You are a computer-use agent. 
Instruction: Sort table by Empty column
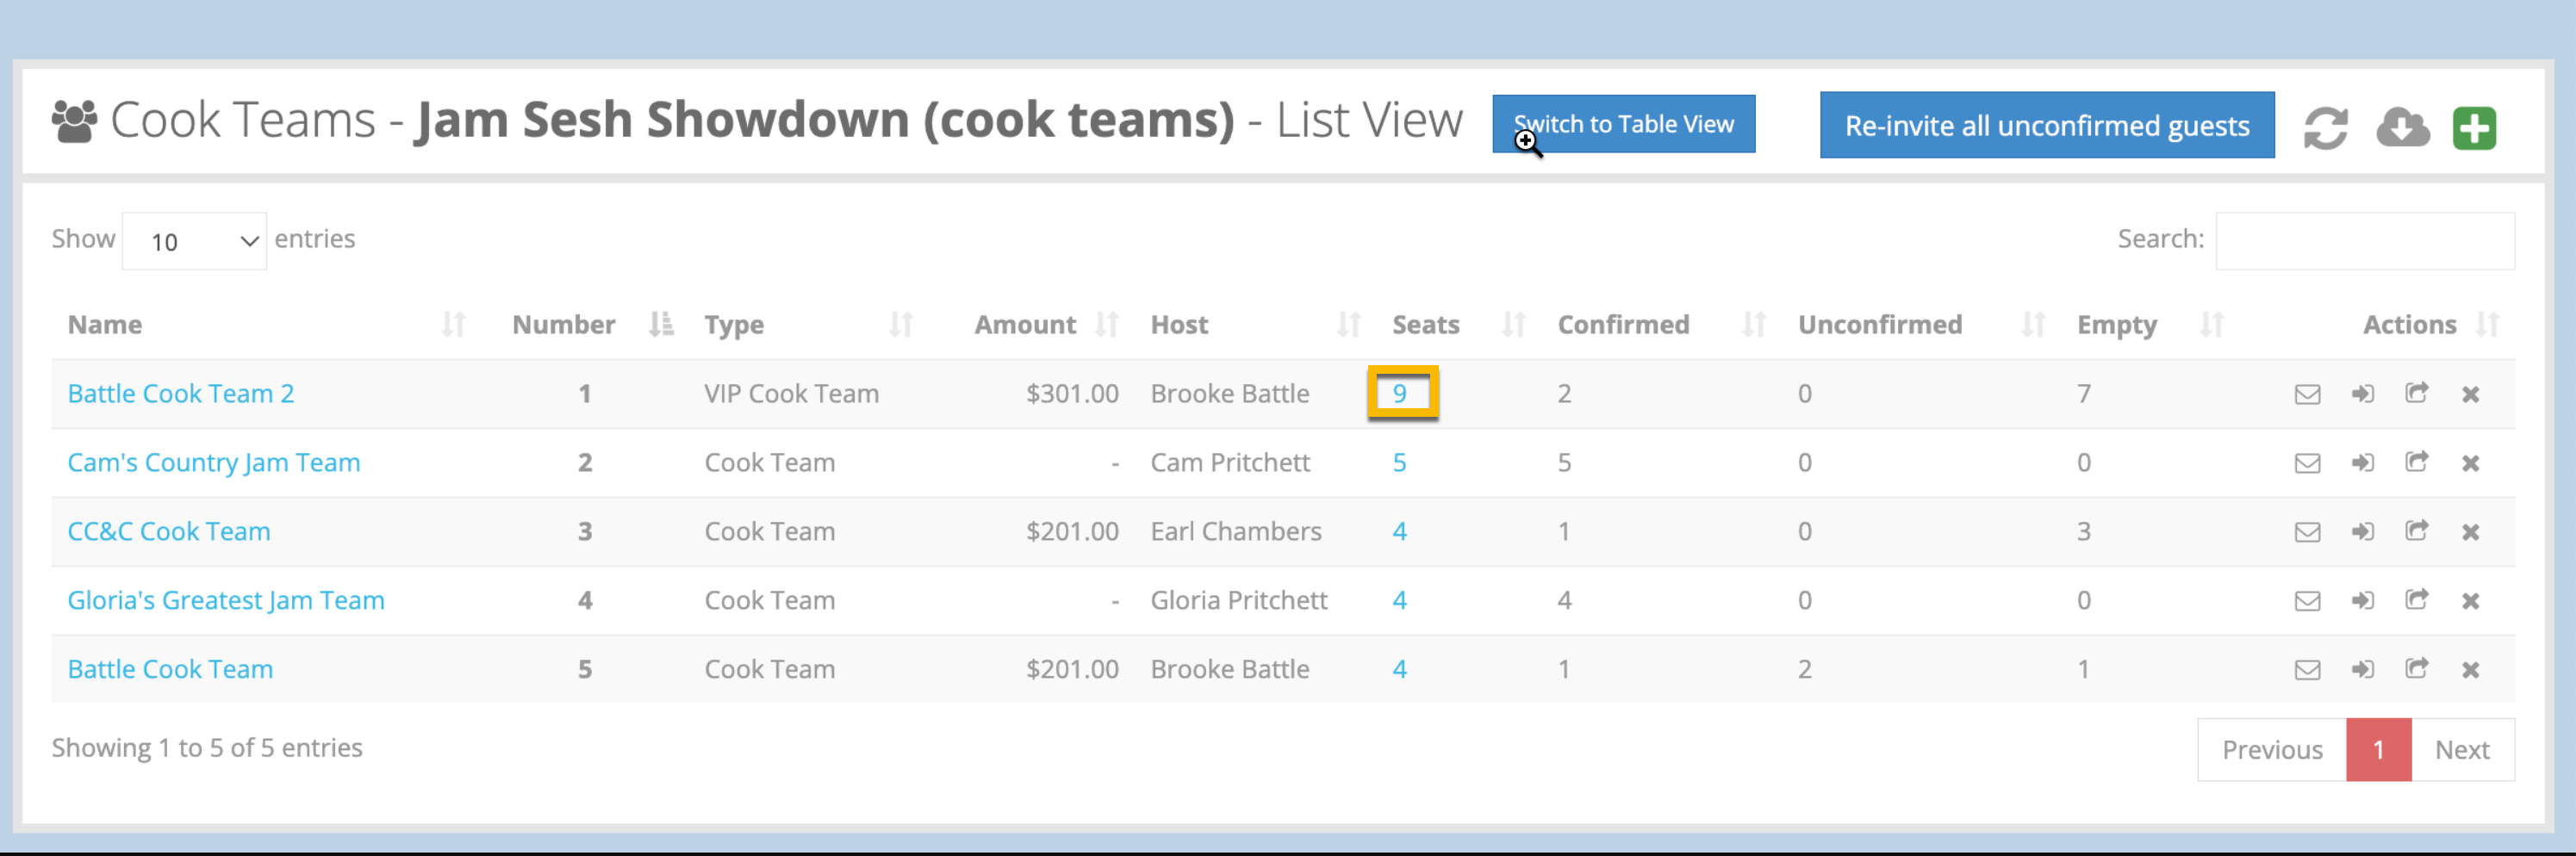pos(2150,325)
